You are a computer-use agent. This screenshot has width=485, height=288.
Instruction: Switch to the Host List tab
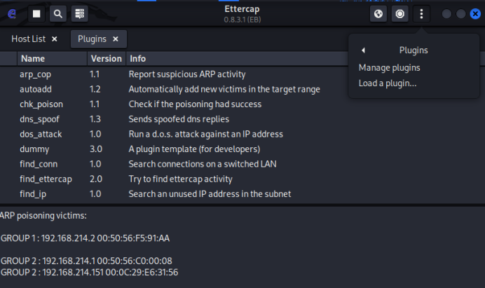click(x=28, y=39)
